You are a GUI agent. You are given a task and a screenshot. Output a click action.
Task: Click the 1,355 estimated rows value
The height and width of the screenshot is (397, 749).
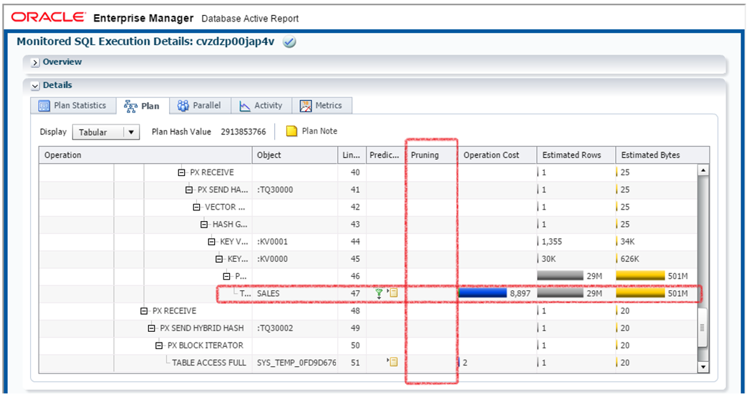551,242
